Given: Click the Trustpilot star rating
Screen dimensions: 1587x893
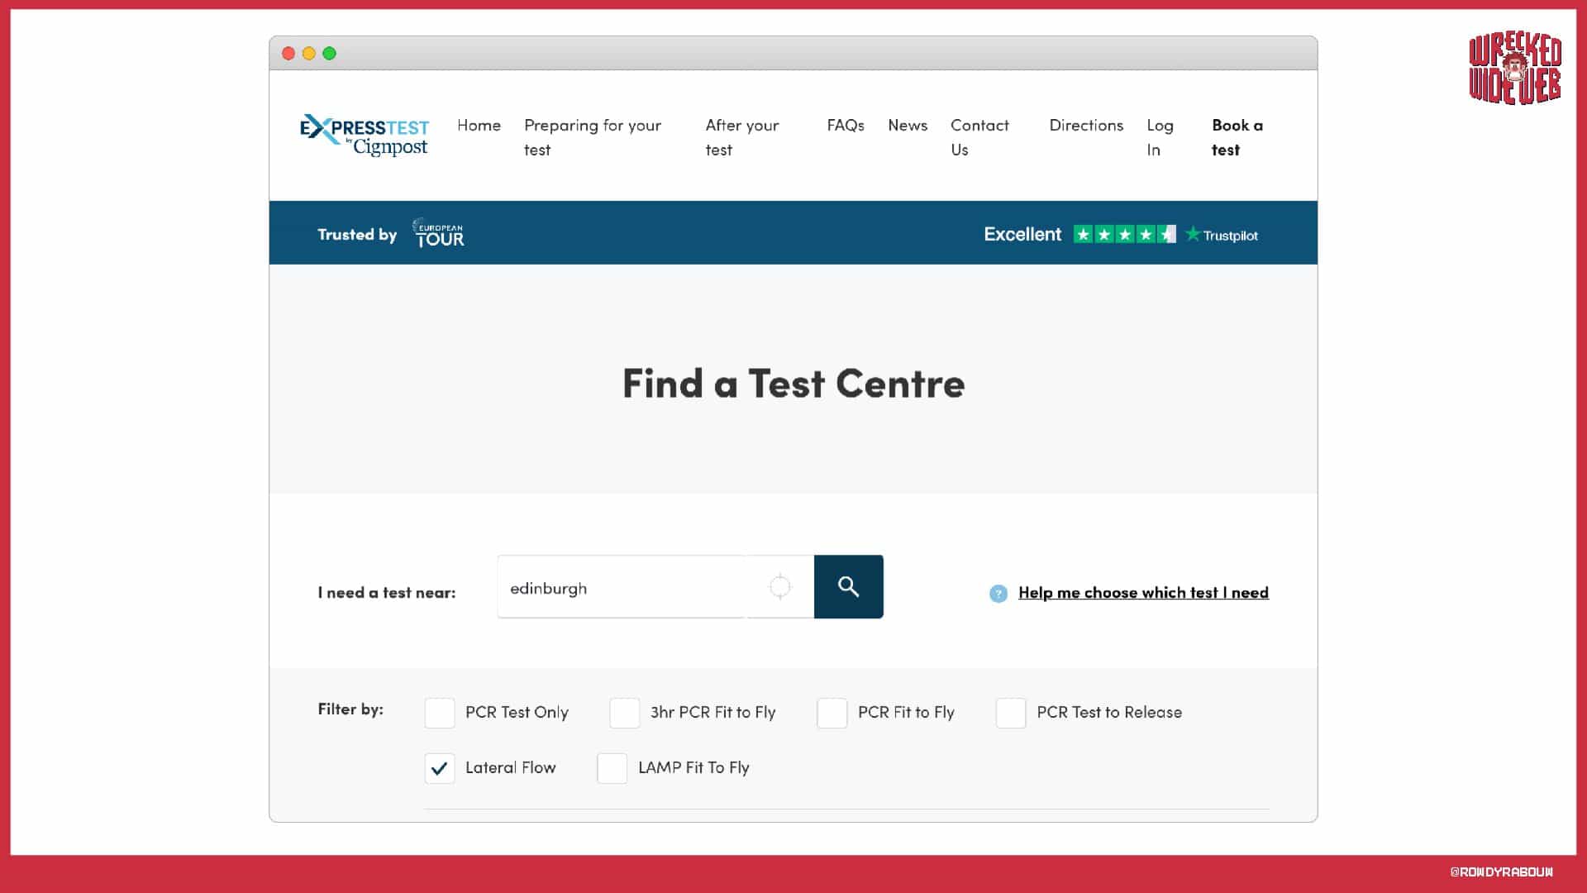Looking at the screenshot, I should click(x=1124, y=235).
